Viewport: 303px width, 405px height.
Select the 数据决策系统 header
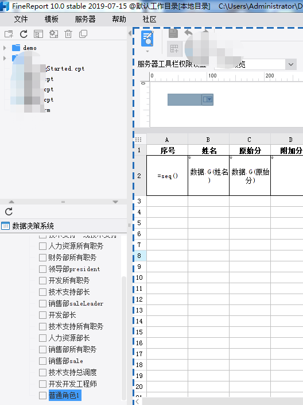pyautogui.click(x=33, y=226)
